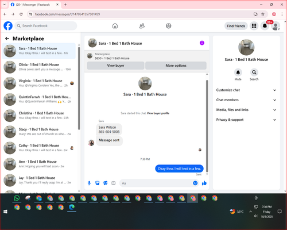
Task: Click the Sara Wilson phone number message
Action: (109, 129)
